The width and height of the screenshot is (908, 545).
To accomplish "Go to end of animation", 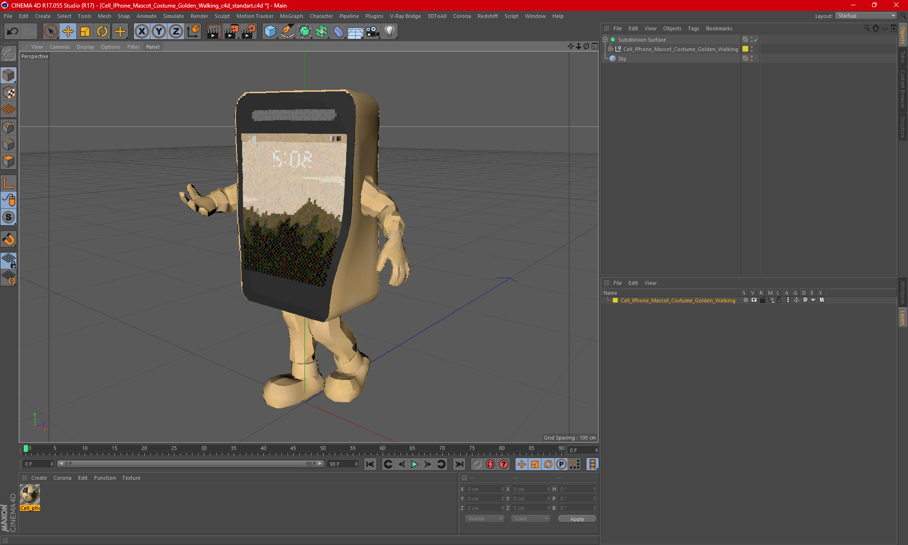I will click(459, 465).
